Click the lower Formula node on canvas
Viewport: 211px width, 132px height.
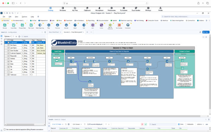pos(90,82)
